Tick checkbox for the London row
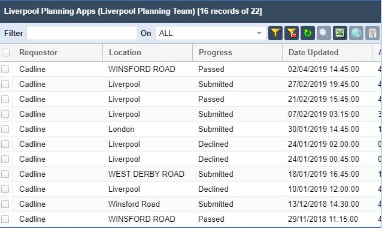382x229 pixels. pyautogui.click(x=5, y=129)
